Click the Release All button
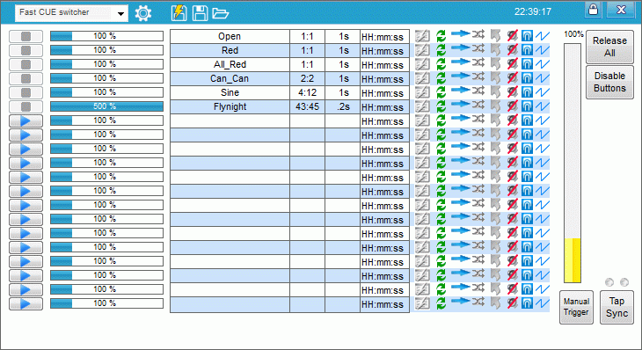This screenshot has width=642, height=350. pos(609,47)
